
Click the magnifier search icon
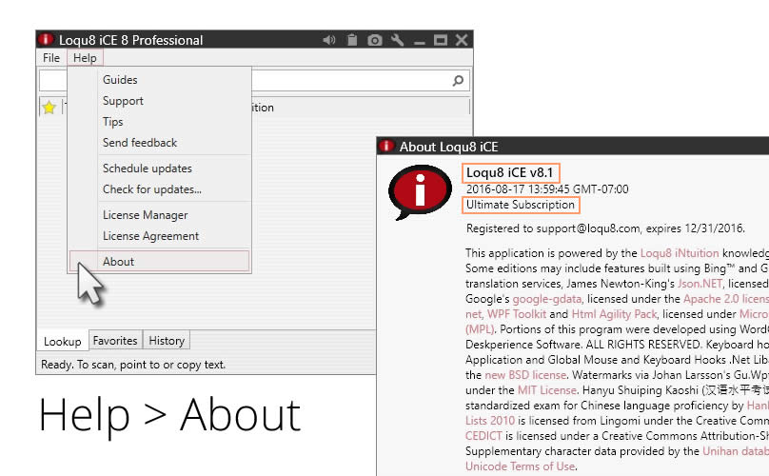(x=458, y=81)
